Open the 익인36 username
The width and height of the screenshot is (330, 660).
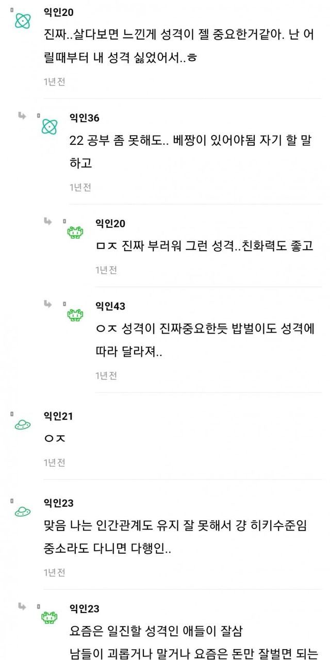click(84, 118)
